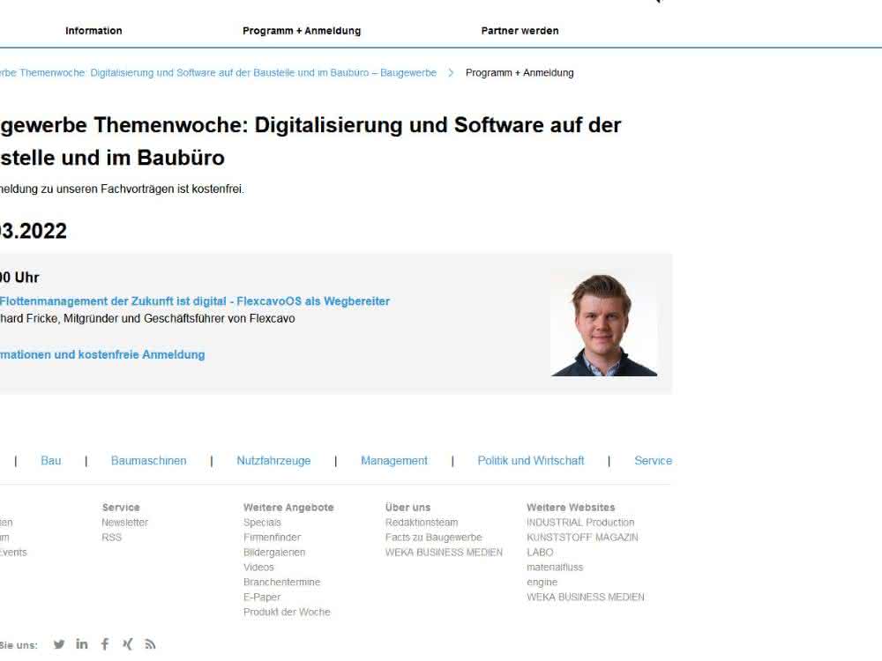Open the Specials footer link
This screenshot has height=661, width=882.
click(262, 523)
